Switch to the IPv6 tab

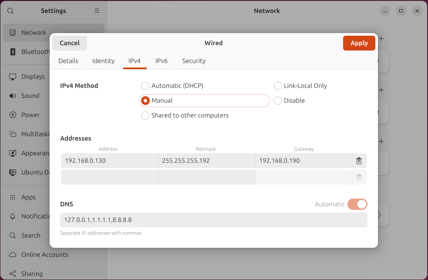[162, 61]
